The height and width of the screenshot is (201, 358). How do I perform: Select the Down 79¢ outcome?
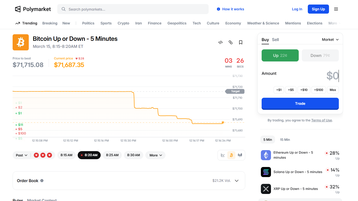(x=320, y=55)
